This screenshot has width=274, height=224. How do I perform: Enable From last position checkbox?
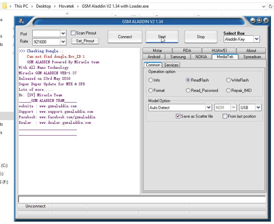225,116
